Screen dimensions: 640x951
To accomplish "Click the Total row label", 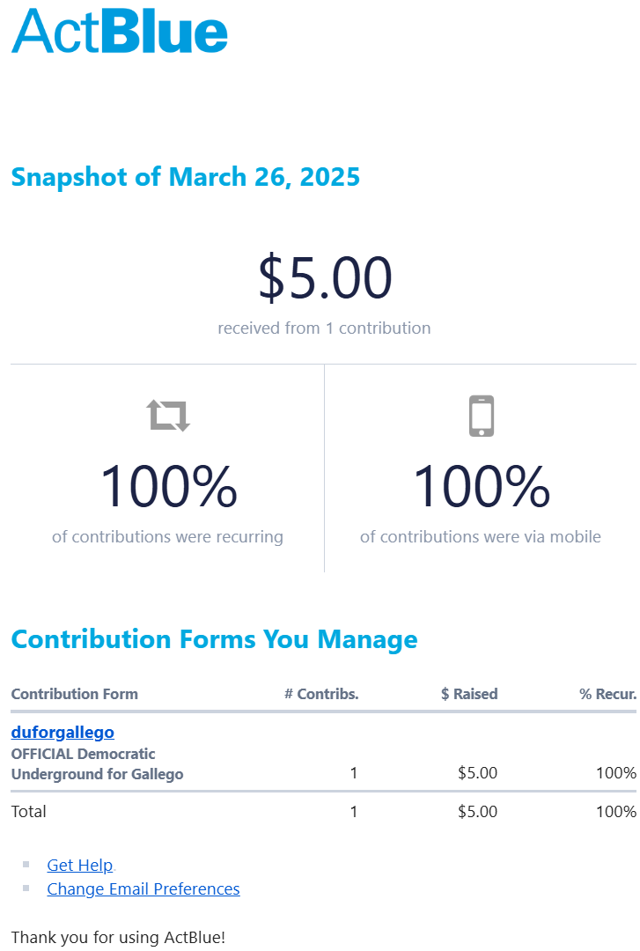I will coord(28,811).
